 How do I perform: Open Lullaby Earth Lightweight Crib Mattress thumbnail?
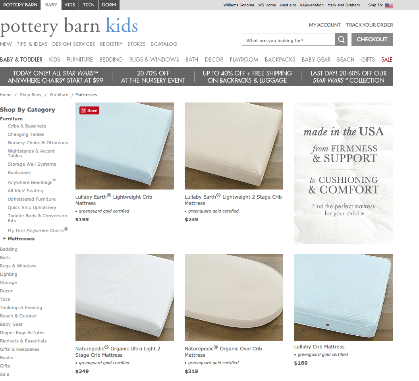(x=125, y=146)
